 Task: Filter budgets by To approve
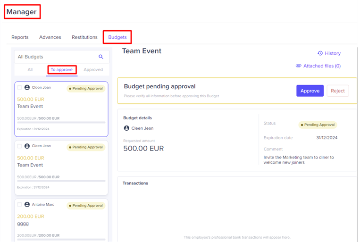62,69
